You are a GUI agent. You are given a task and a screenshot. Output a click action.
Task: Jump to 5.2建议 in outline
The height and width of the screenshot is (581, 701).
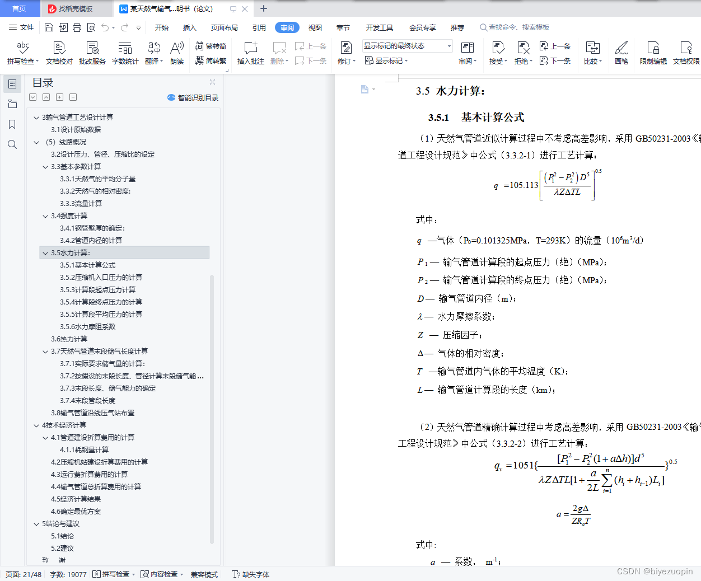click(x=63, y=549)
